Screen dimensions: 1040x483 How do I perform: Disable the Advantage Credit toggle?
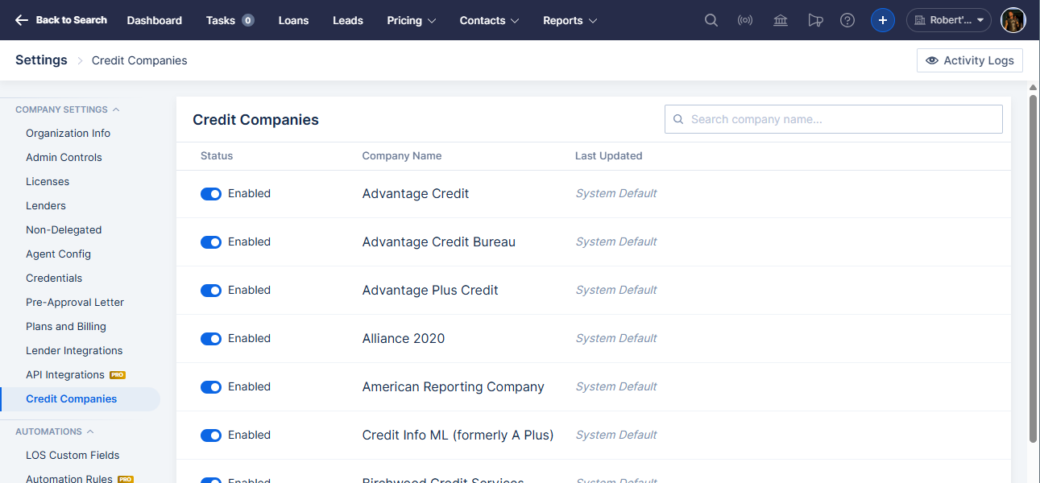pos(211,194)
